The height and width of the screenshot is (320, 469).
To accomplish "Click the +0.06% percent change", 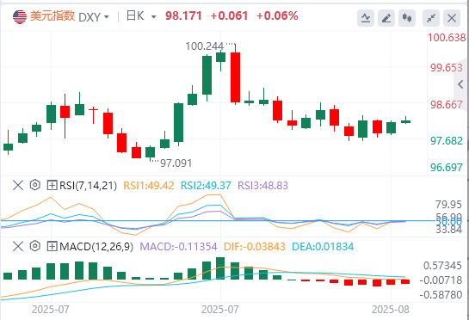I will click(277, 15).
